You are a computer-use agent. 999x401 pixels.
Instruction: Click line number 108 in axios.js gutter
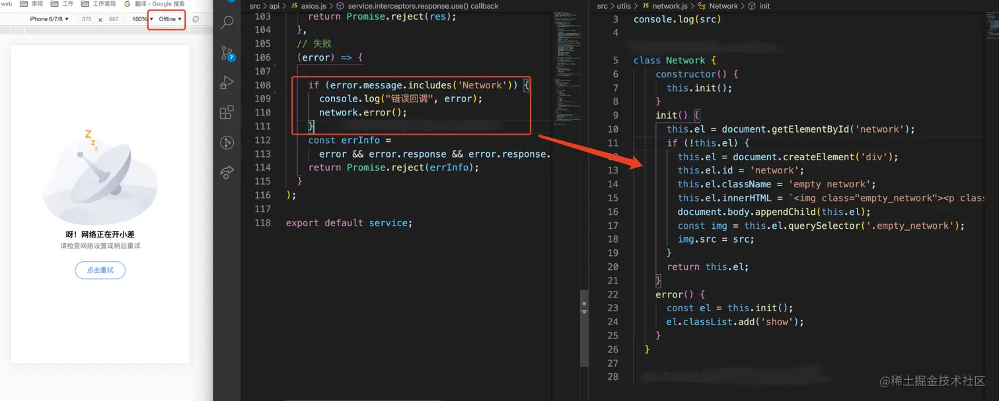pyautogui.click(x=262, y=85)
